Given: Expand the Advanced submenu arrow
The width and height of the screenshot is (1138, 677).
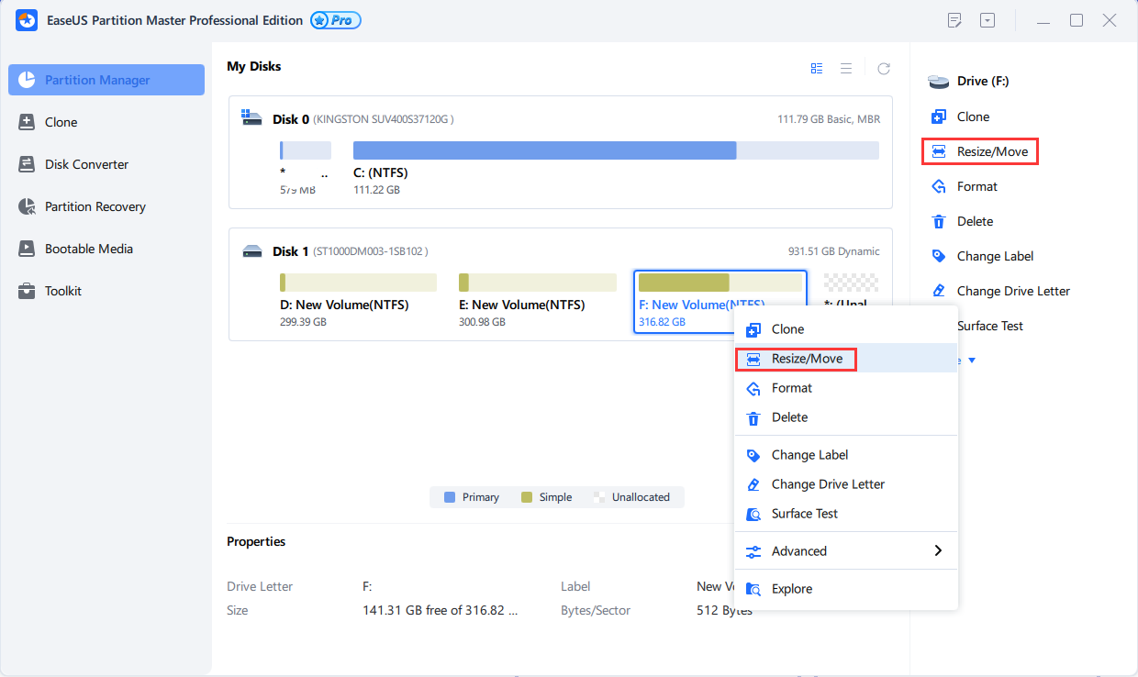Looking at the screenshot, I should click(x=937, y=550).
